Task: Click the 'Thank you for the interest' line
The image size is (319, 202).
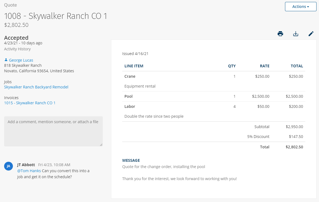Action: point(180,179)
